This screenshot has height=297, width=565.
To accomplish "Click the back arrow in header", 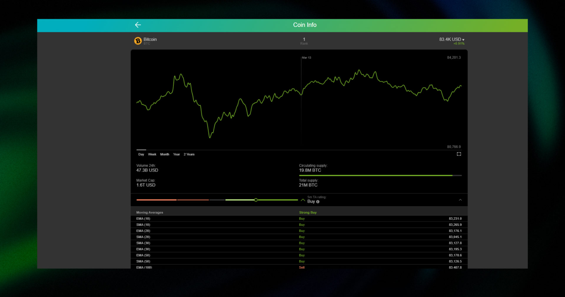I will click(138, 25).
